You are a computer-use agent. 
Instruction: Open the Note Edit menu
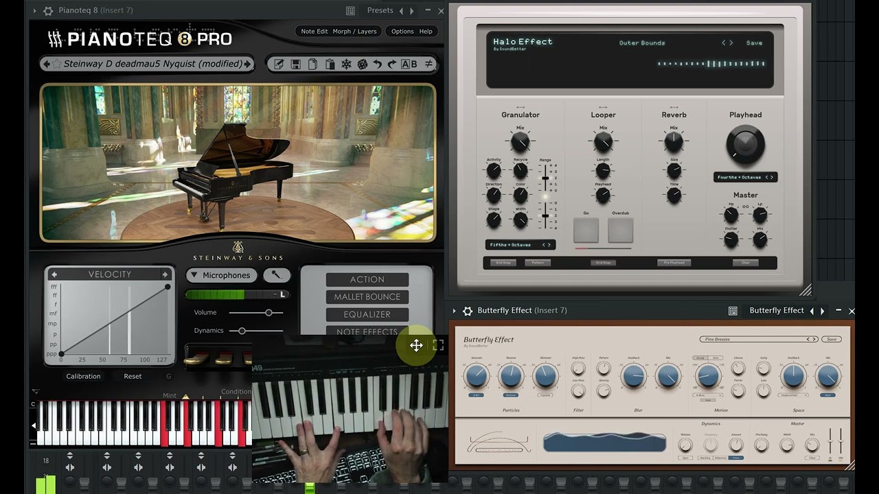click(x=315, y=31)
